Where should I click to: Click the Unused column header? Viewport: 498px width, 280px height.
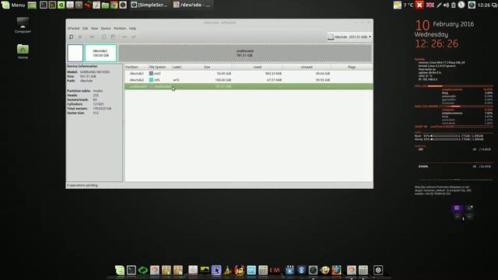(x=307, y=67)
